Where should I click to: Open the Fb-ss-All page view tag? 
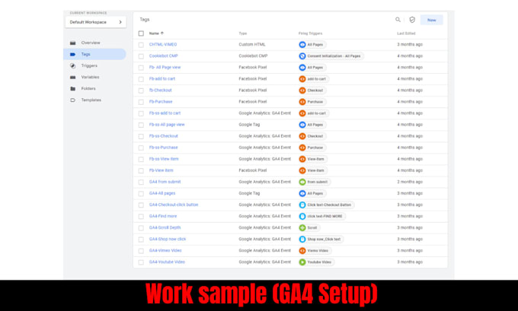click(167, 125)
